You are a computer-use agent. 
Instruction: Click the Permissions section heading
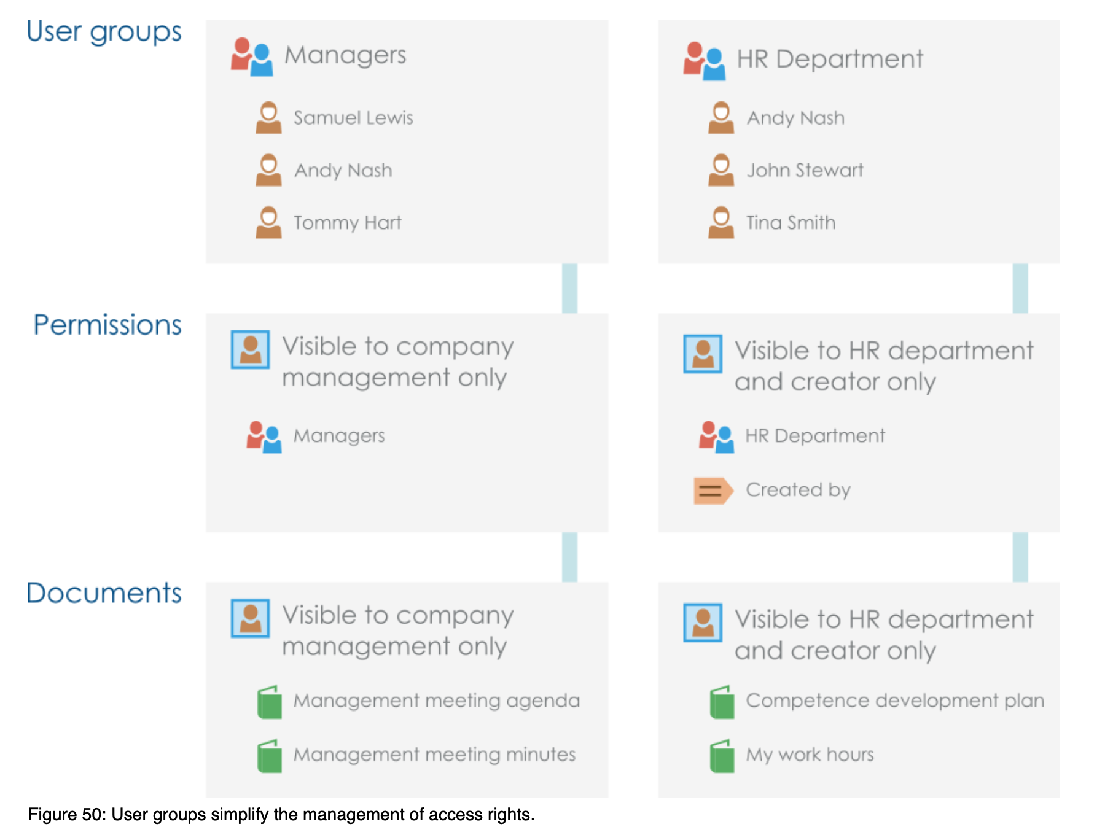pyautogui.click(x=107, y=325)
